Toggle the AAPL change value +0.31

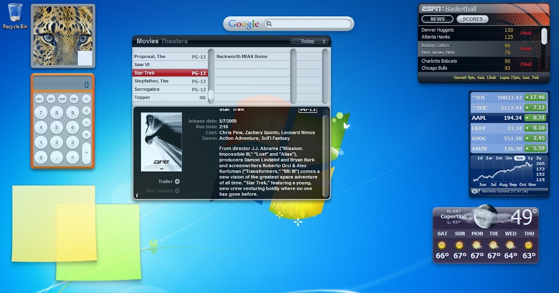[x=535, y=118]
